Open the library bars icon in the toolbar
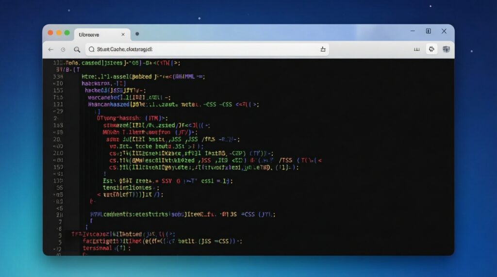The width and height of the screenshot is (497, 277). point(416,49)
